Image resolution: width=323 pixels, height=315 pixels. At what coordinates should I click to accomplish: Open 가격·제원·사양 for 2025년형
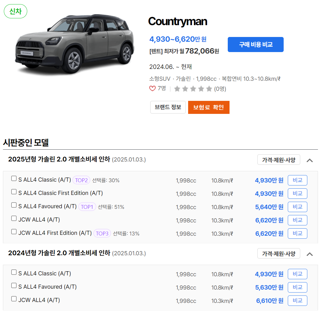pyautogui.click(x=279, y=160)
